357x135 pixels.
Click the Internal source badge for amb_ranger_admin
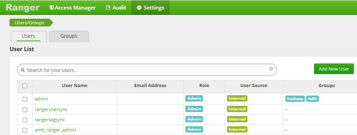point(237,129)
